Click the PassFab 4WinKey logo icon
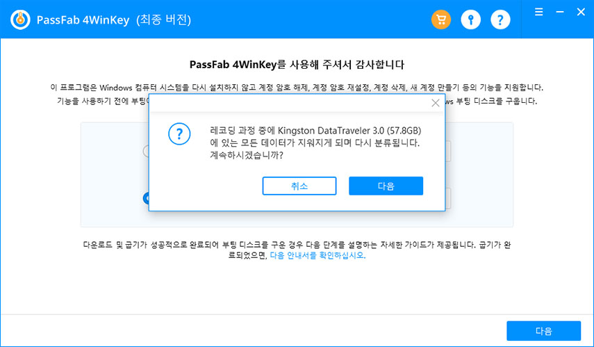The height and width of the screenshot is (347, 594). (20, 19)
